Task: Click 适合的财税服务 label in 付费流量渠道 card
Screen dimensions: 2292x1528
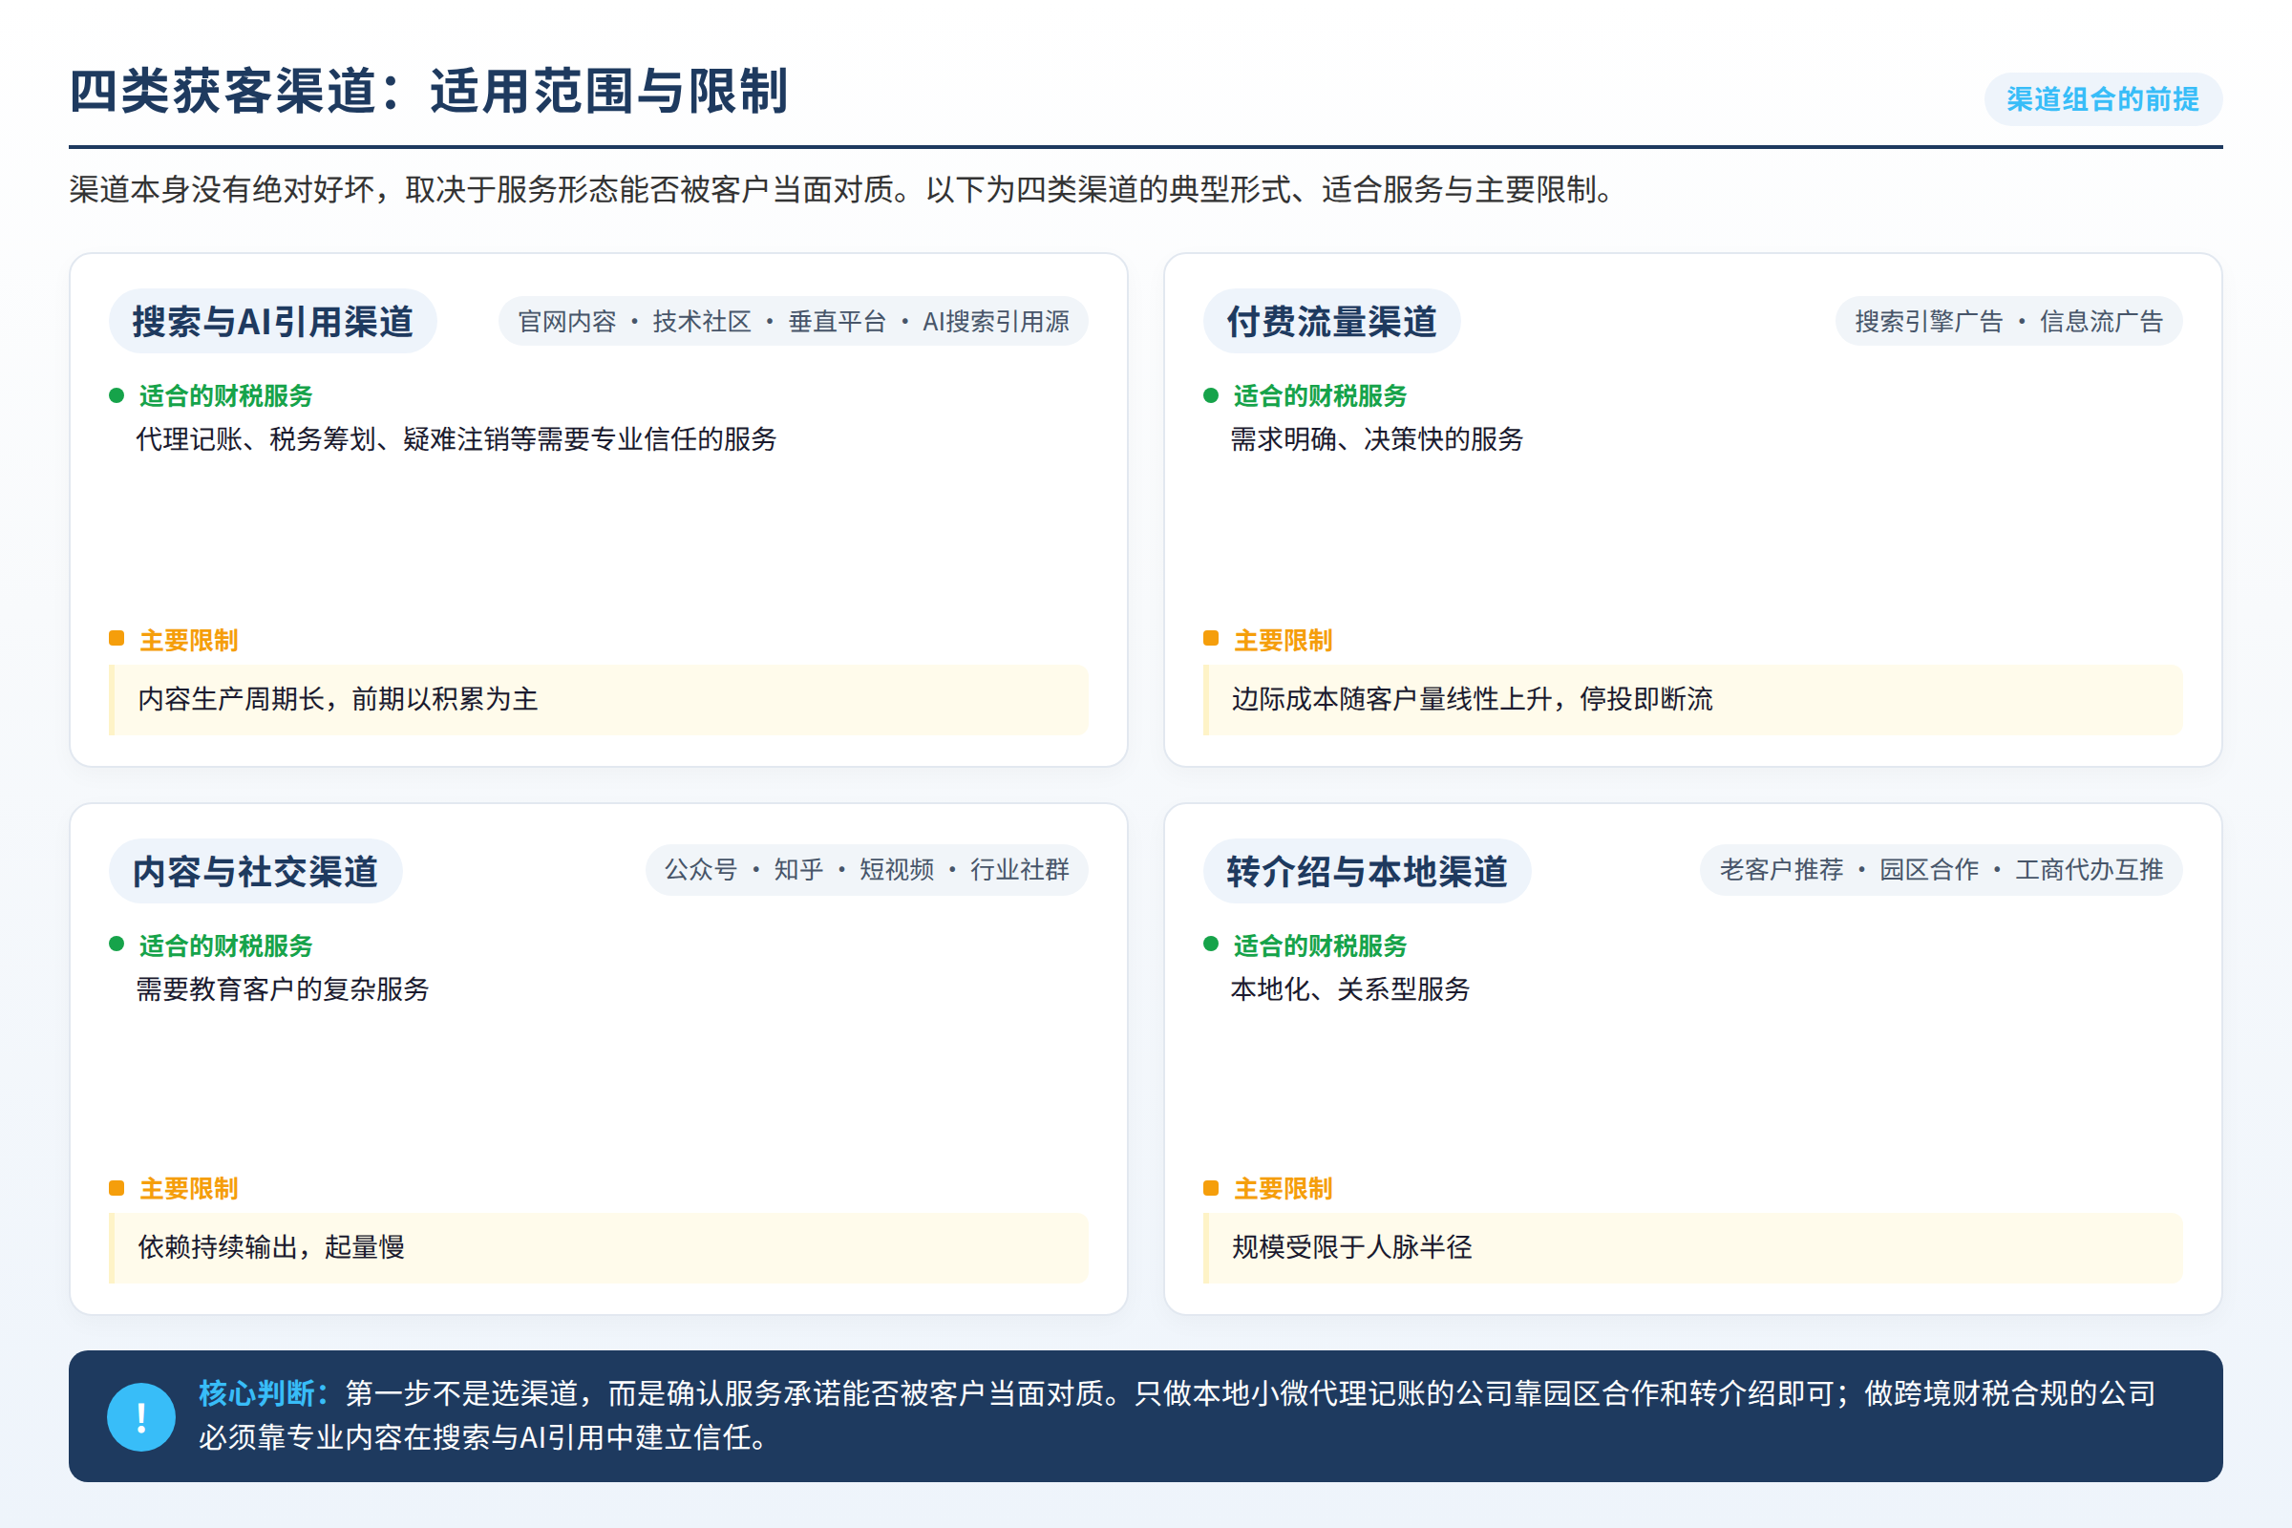Action: tap(1321, 395)
